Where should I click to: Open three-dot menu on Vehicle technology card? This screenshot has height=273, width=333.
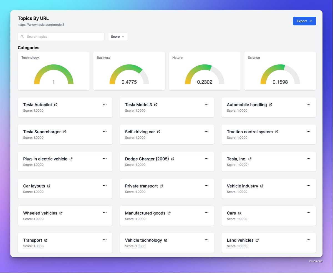click(x=206, y=240)
